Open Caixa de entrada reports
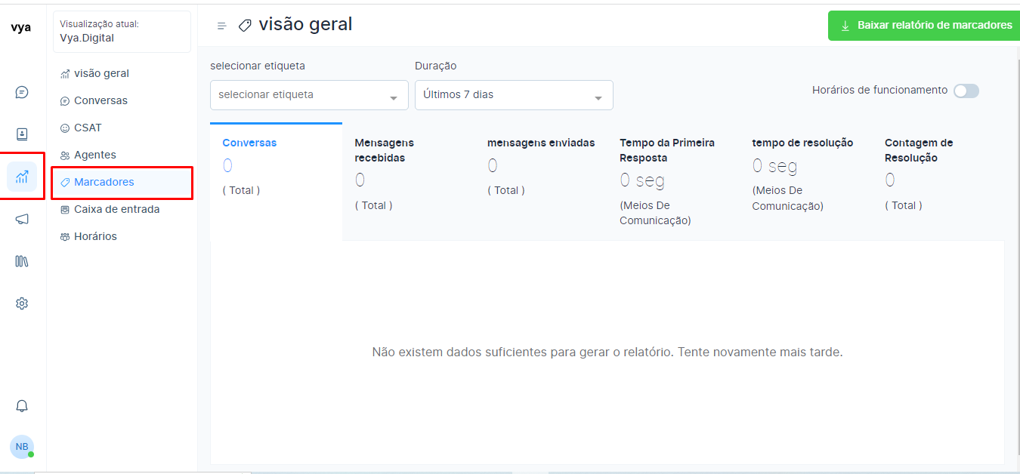1020x474 pixels. point(116,209)
